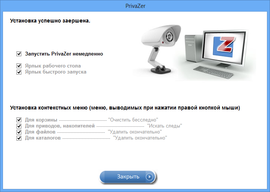270x192 pixels.
Task: Toggle 'Ярлык рабочего стола' checkbox
Action: 19,66
